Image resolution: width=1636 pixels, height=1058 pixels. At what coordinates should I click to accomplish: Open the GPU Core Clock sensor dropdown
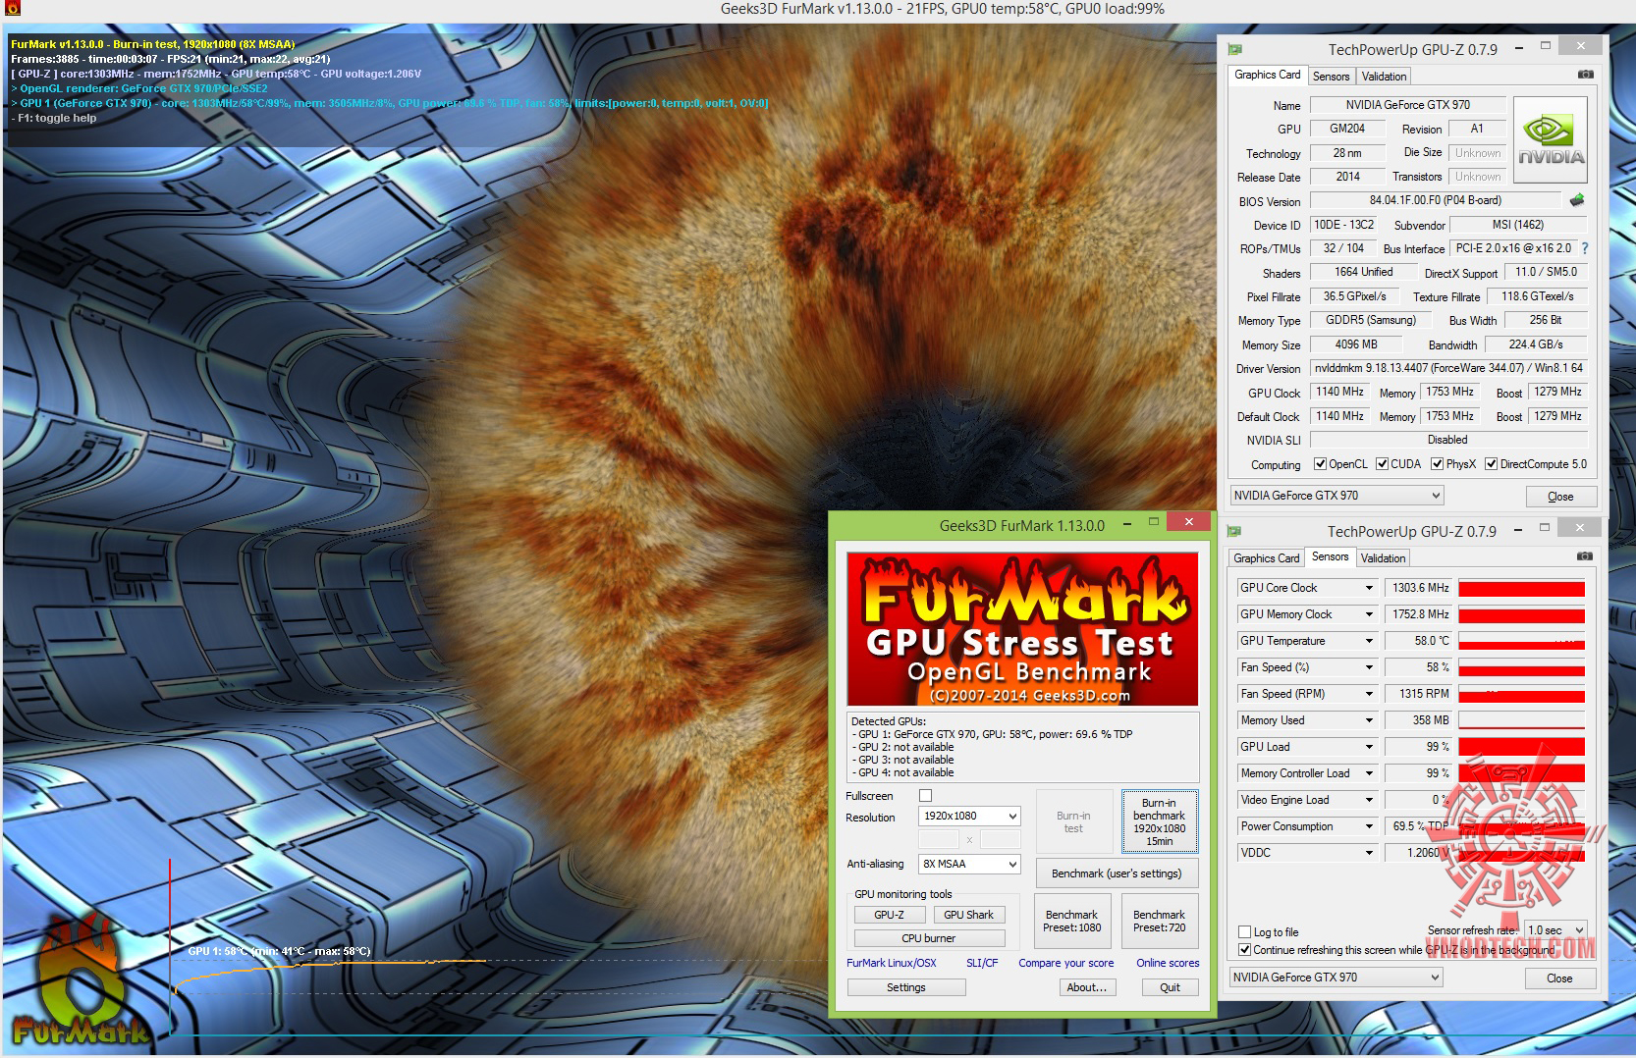point(1369,588)
